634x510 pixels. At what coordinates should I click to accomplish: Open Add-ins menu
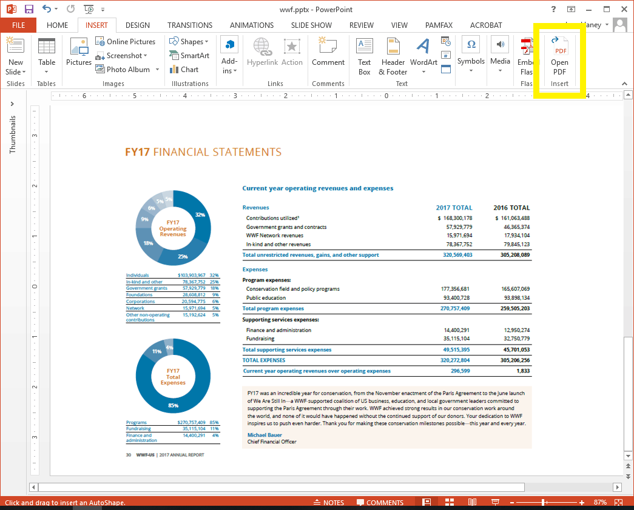pyautogui.click(x=229, y=56)
